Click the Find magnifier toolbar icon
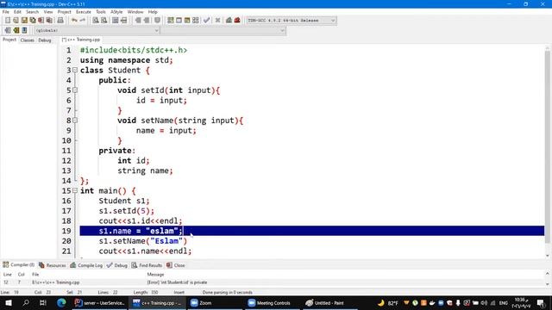 tap(96, 21)
